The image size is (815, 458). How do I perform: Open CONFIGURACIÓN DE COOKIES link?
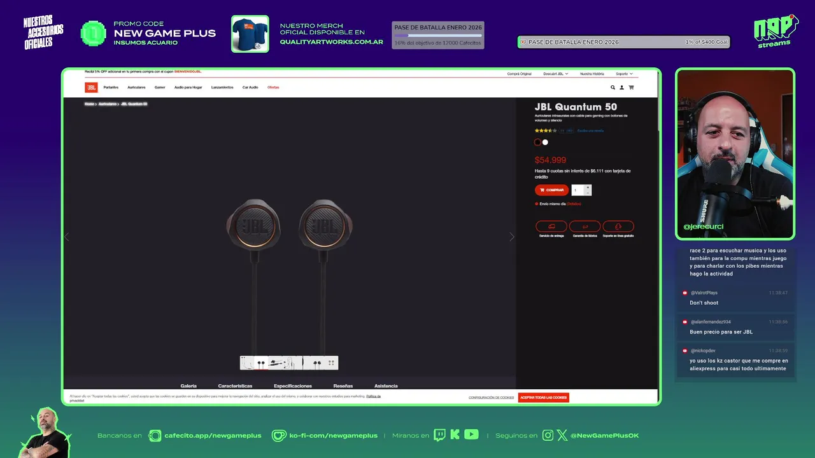[491, 398]
